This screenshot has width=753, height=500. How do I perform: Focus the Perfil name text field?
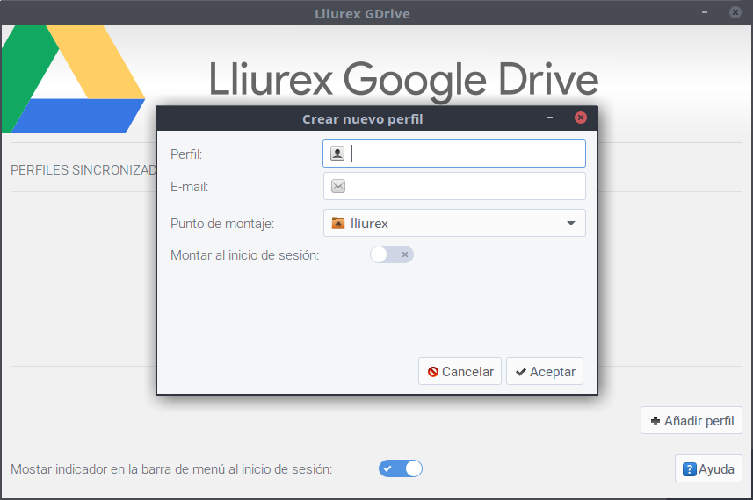tap(466, 154)
